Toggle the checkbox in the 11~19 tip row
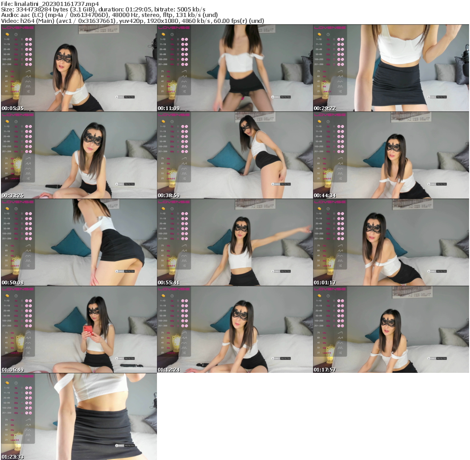Viewport: 470px width, 460px height. 21,44
